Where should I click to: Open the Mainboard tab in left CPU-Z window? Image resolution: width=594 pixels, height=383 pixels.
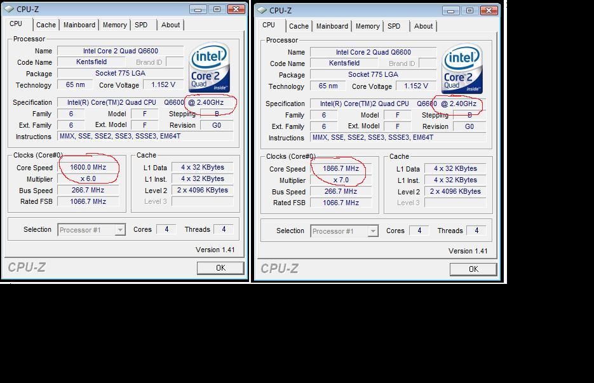coord(79,25)
